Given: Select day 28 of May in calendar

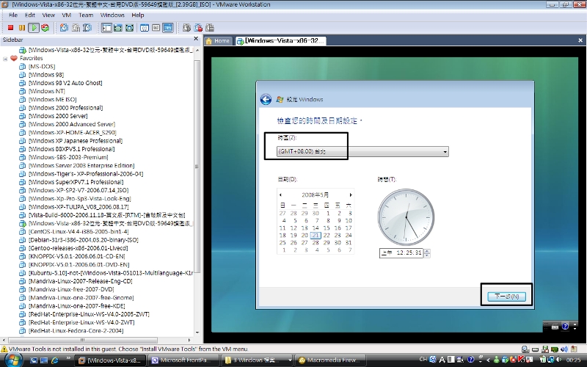Looking at the screenshot, I should tap(316, 243).
